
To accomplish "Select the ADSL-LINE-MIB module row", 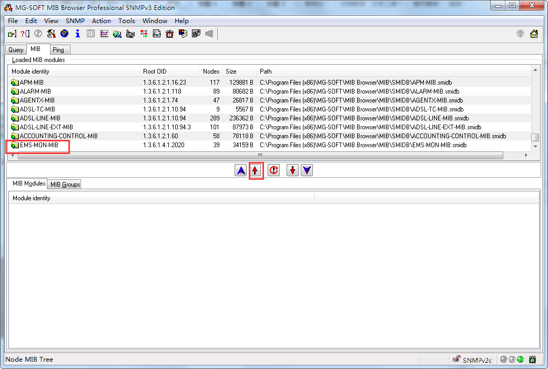I will (x=270, y=118).
